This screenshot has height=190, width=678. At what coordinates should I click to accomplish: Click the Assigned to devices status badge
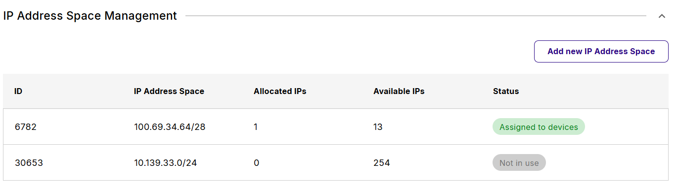tap(539, 127)
